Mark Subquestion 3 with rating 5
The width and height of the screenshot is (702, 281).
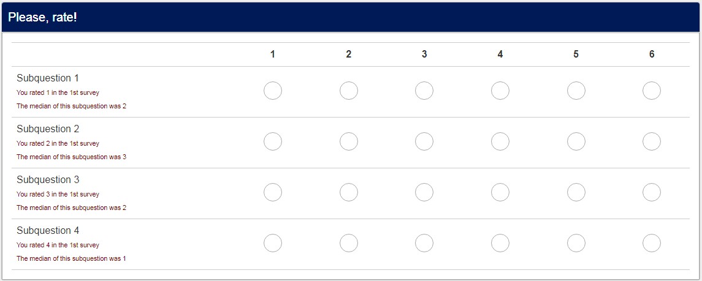click(x=576, y=192)
